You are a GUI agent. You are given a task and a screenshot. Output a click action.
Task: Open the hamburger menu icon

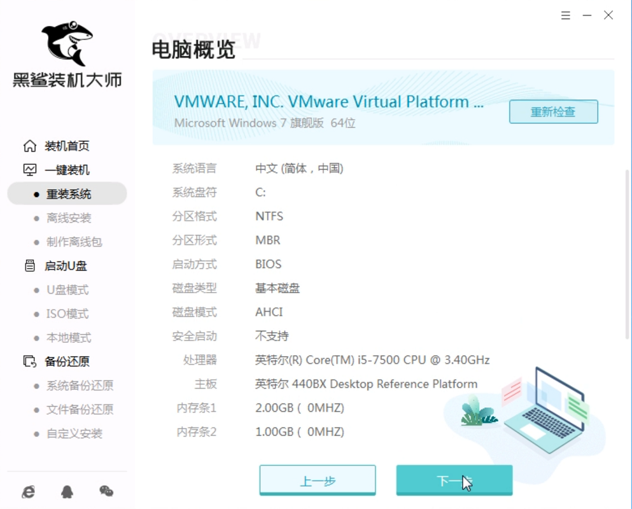pos(566,15)
